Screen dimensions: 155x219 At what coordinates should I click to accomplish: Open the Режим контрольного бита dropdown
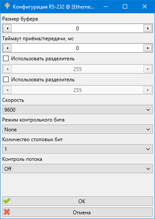click(77, 129)
